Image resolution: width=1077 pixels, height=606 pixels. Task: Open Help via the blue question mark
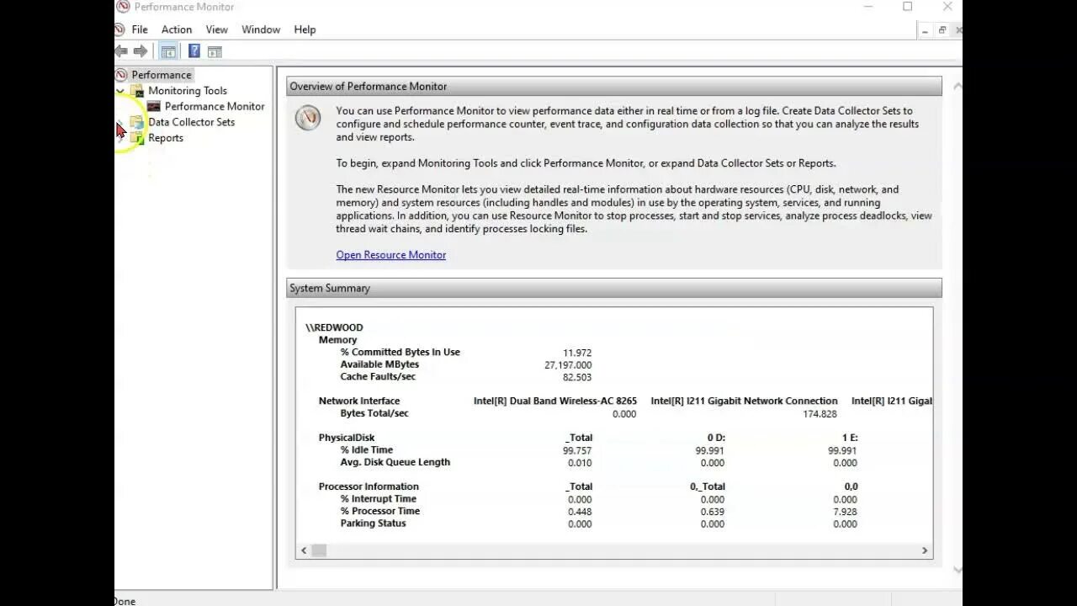[x=194, y=51]
